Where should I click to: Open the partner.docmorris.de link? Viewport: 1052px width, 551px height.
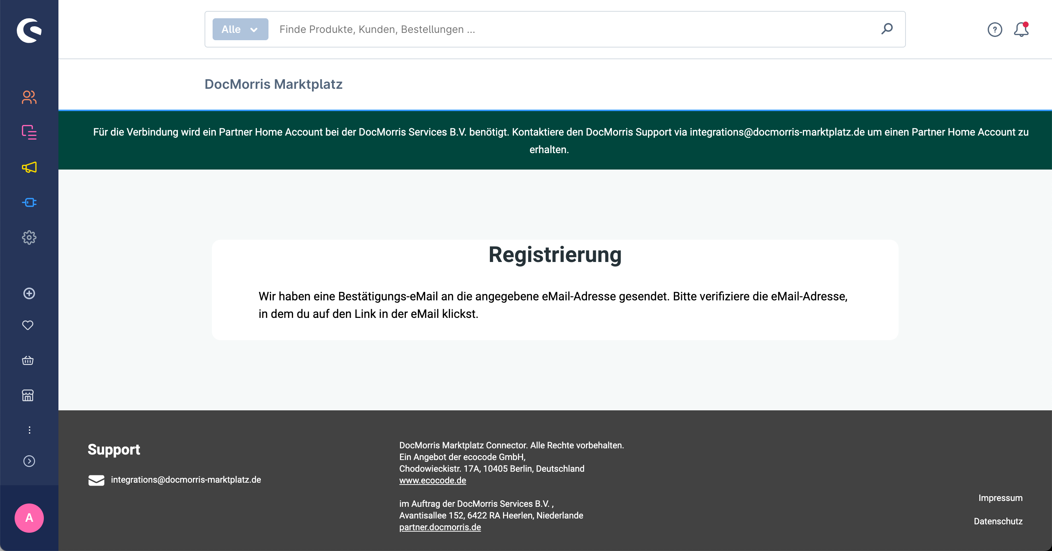[440, 527]
